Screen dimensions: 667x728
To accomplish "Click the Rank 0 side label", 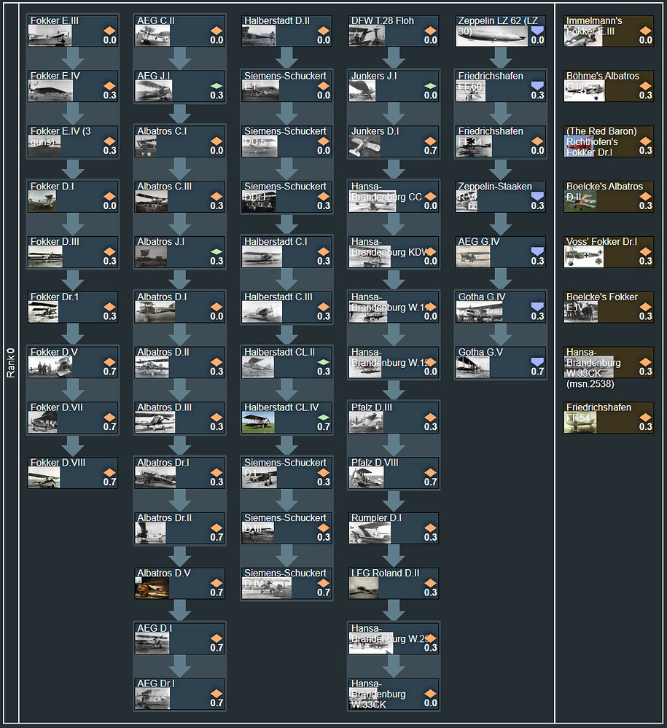I will (x=11, y=363).
